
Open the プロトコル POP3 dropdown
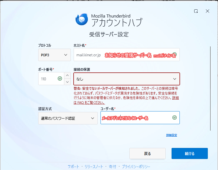tap(54, 55)
